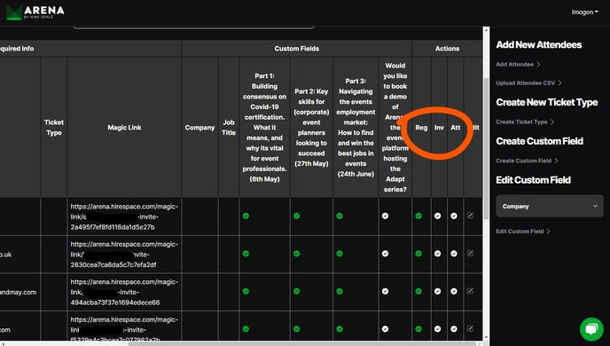Click the Actions group header

click(447, 49)
